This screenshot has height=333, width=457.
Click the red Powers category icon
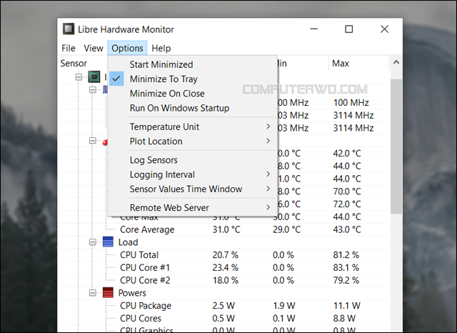click(108, 293)
